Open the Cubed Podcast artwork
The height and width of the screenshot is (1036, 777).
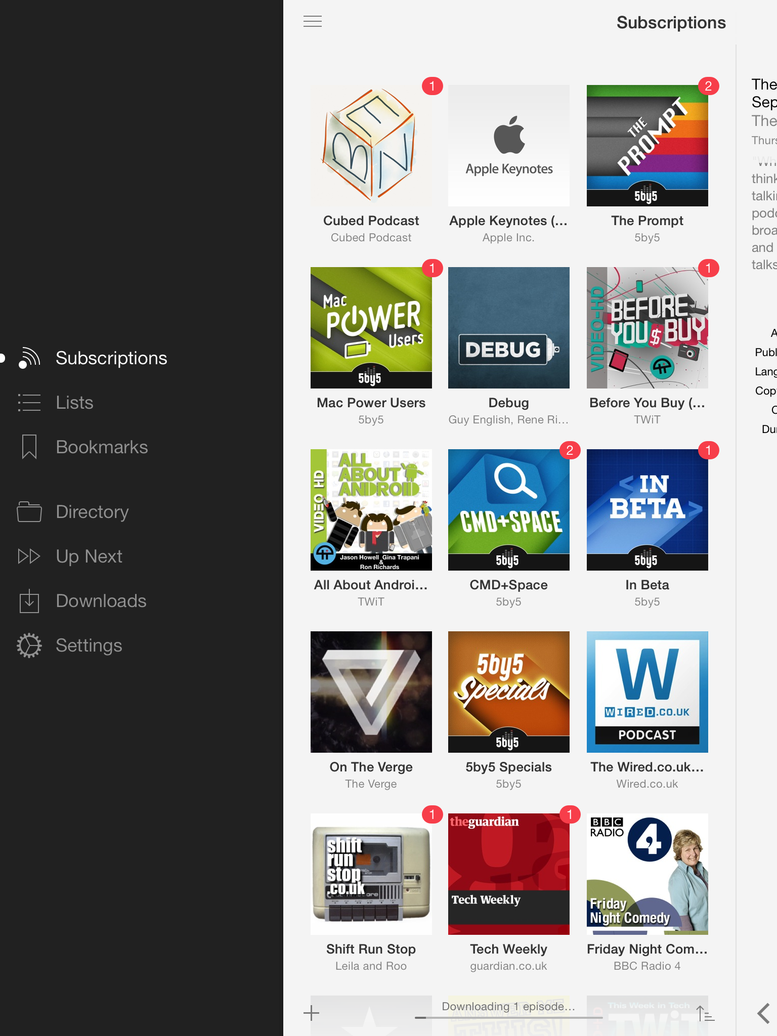coord(371,146)
